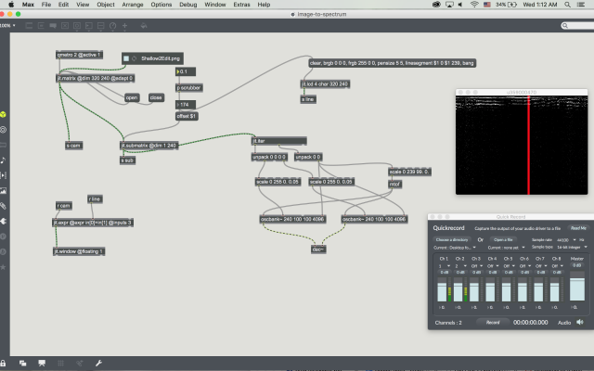This screenshot has width=594, height=371.
Task: Open the Ch 5 Off dropdown in Quickrecord
Action: coord(509,266)
